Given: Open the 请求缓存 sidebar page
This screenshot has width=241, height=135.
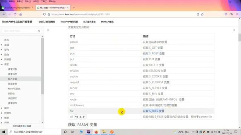Looking at the screenshot, I should [12, 103].
